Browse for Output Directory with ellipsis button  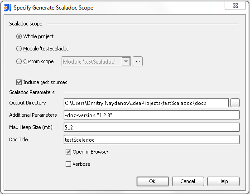(235, 103)
